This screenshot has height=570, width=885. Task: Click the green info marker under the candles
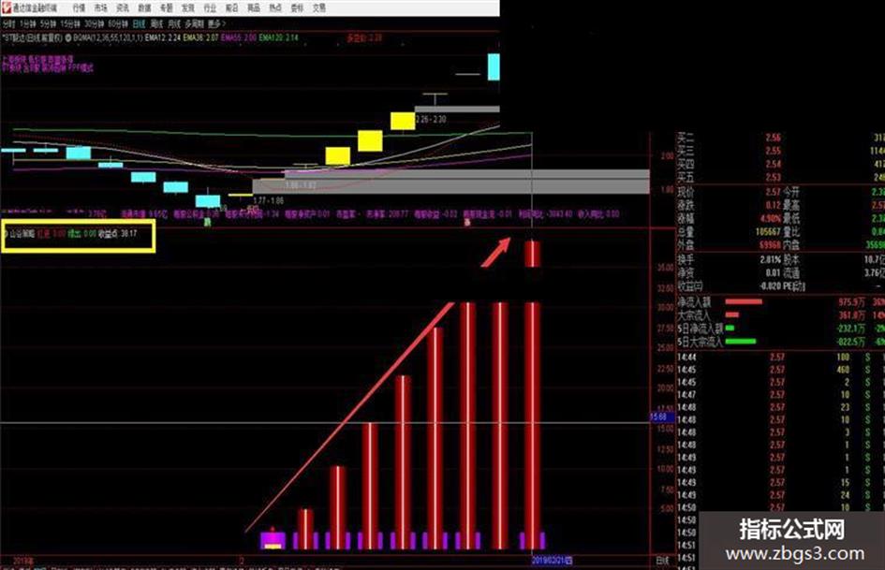[208, 223]
